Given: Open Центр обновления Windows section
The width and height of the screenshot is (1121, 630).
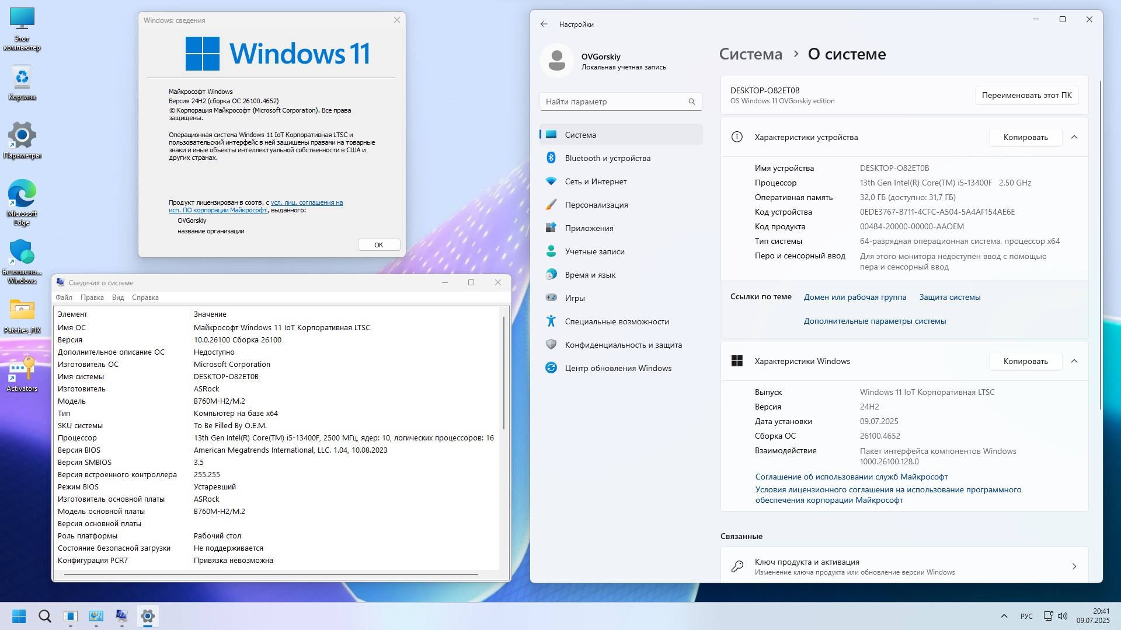Looking at the screenshot, I should point(618,368).
